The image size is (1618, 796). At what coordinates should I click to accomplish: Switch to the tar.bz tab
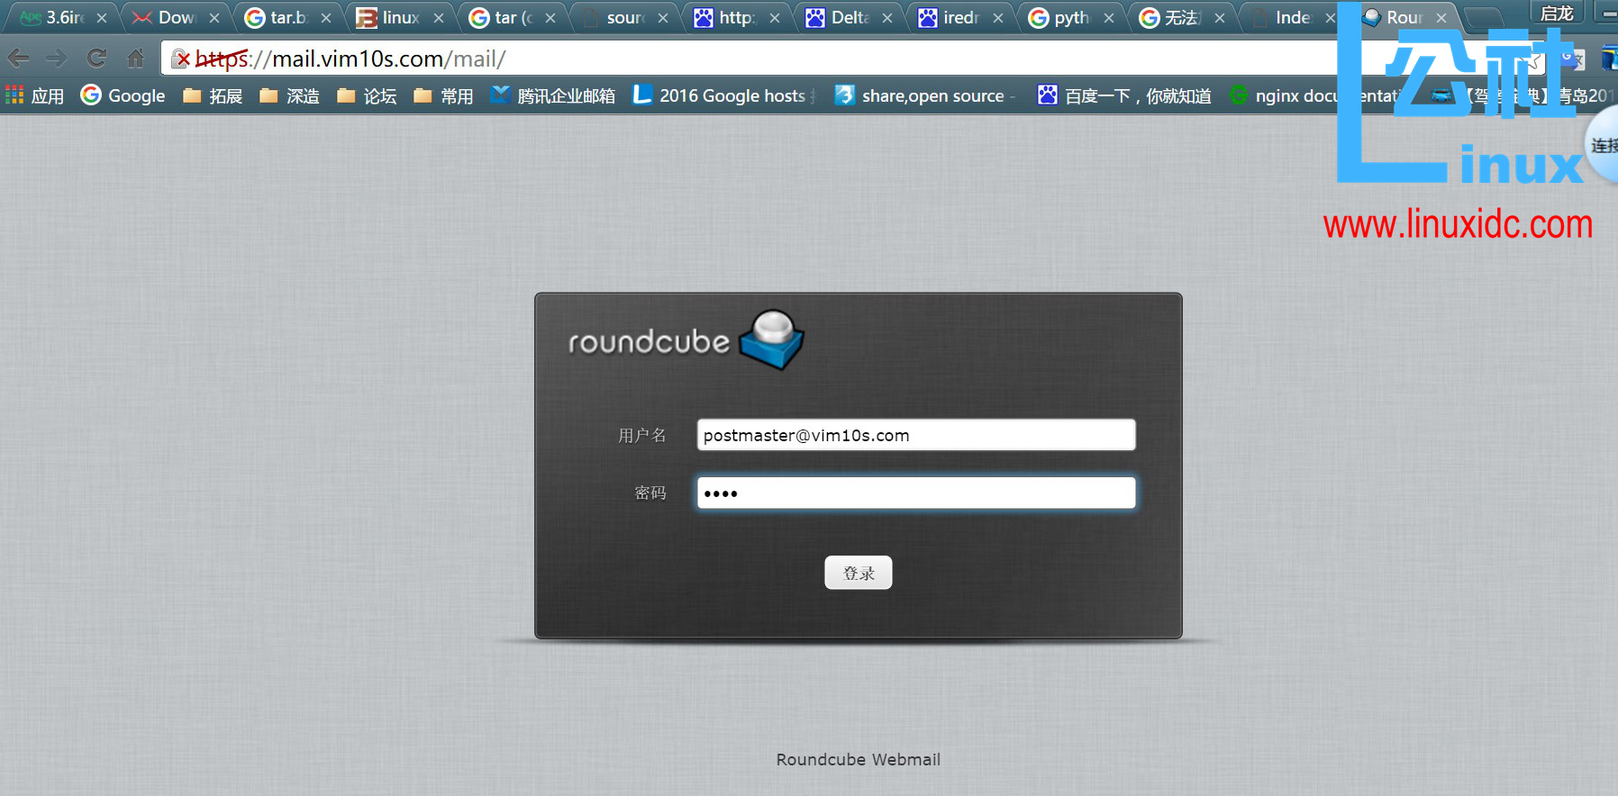click(x=286, y=18)
